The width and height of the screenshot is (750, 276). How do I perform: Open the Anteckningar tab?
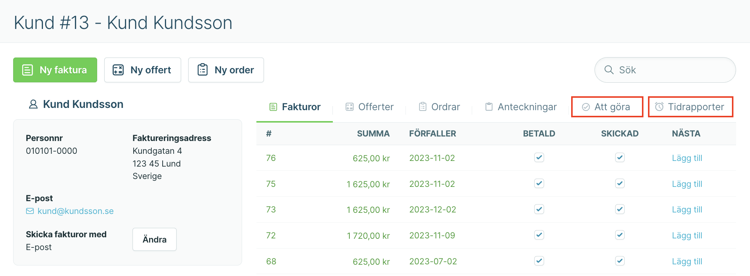521,107
